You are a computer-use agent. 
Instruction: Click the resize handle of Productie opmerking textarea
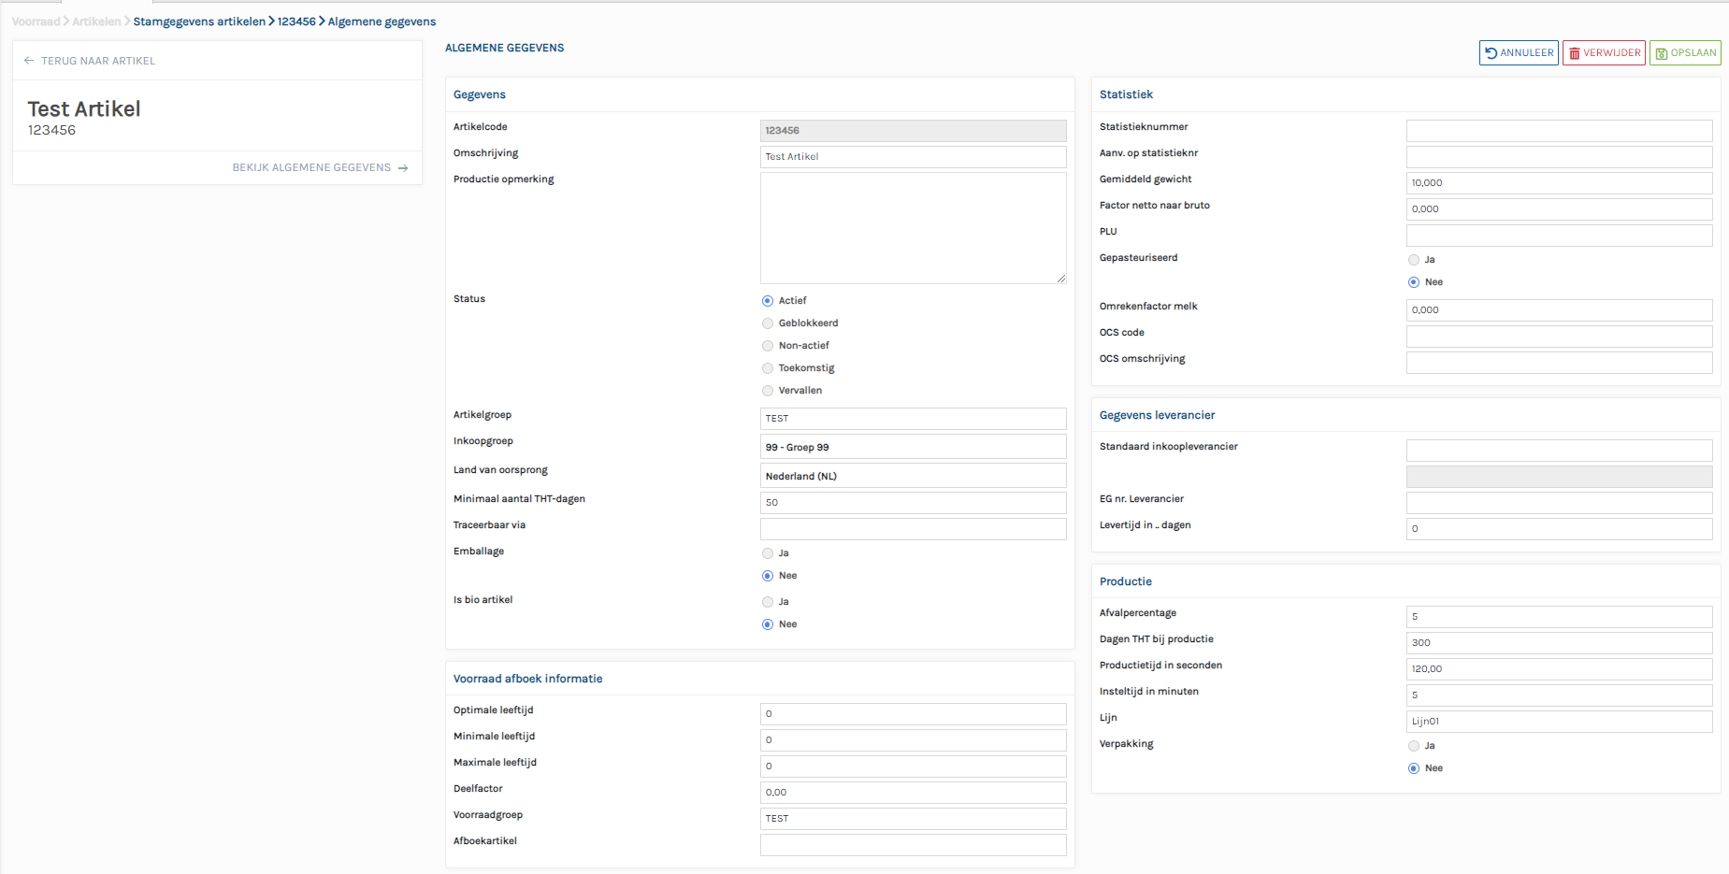[1061, 279]
